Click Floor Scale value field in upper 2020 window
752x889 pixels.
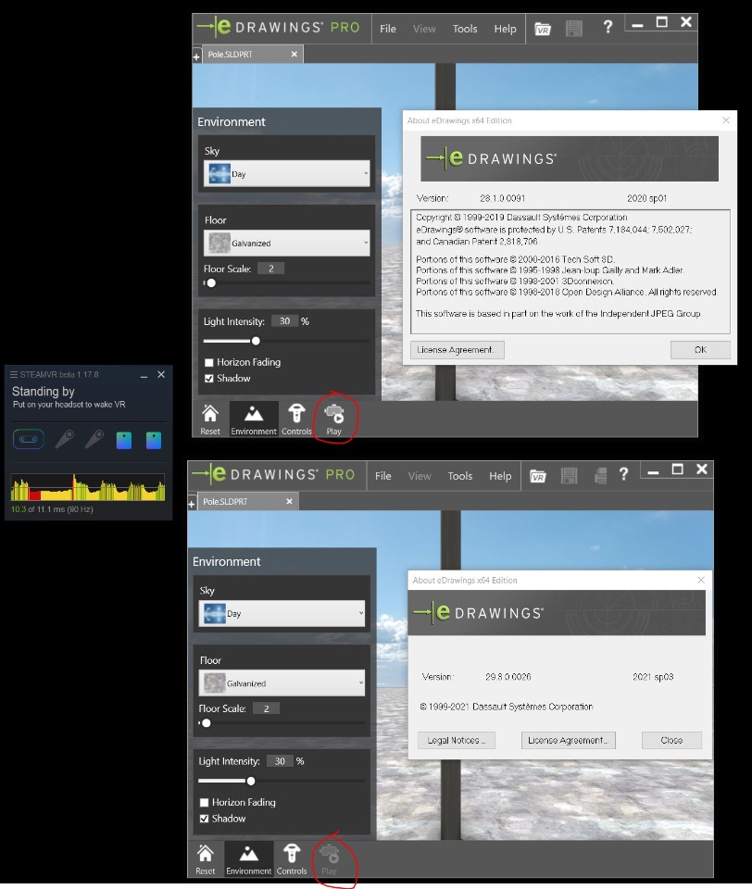point(270,269)
